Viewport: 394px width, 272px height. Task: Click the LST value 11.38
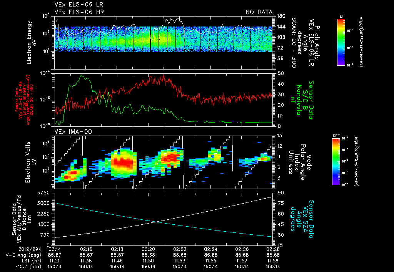coord(86,261)
